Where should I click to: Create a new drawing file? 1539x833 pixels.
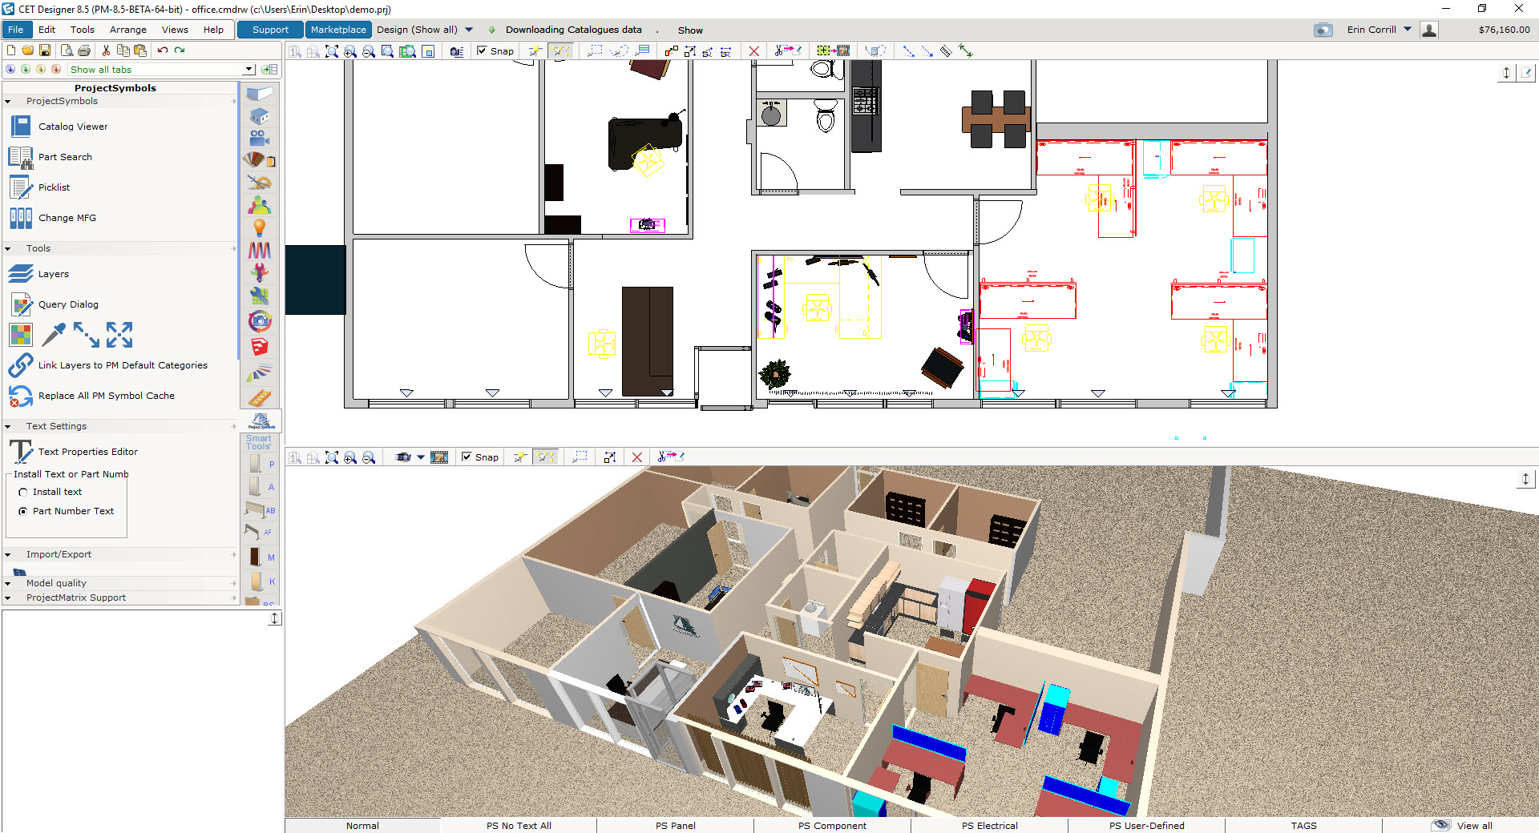tap(11, 50)
